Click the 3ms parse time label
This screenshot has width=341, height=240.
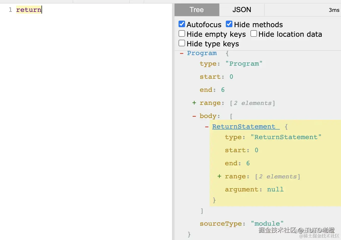[334, 10]
